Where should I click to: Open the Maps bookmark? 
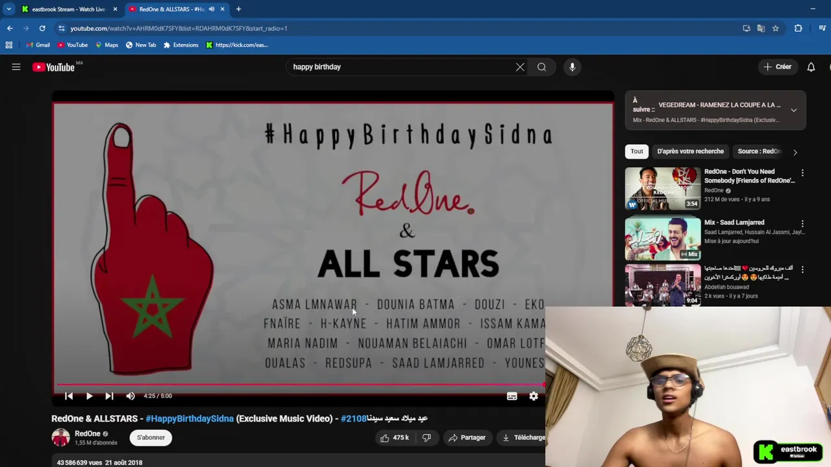coord(106,45)
